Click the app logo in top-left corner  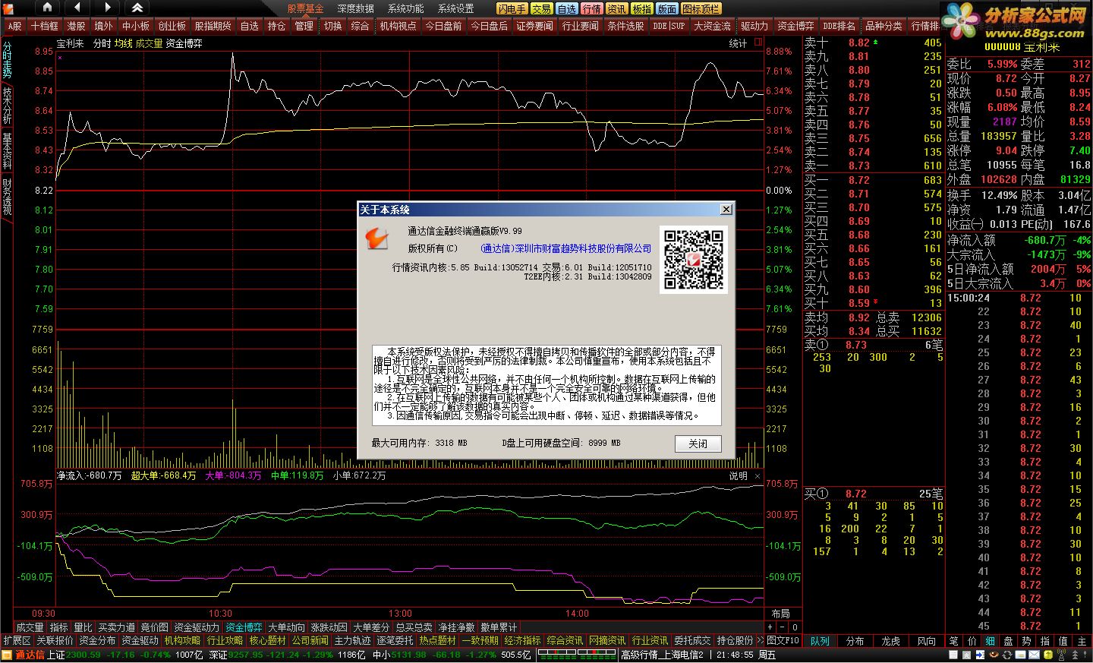point(9,8)
